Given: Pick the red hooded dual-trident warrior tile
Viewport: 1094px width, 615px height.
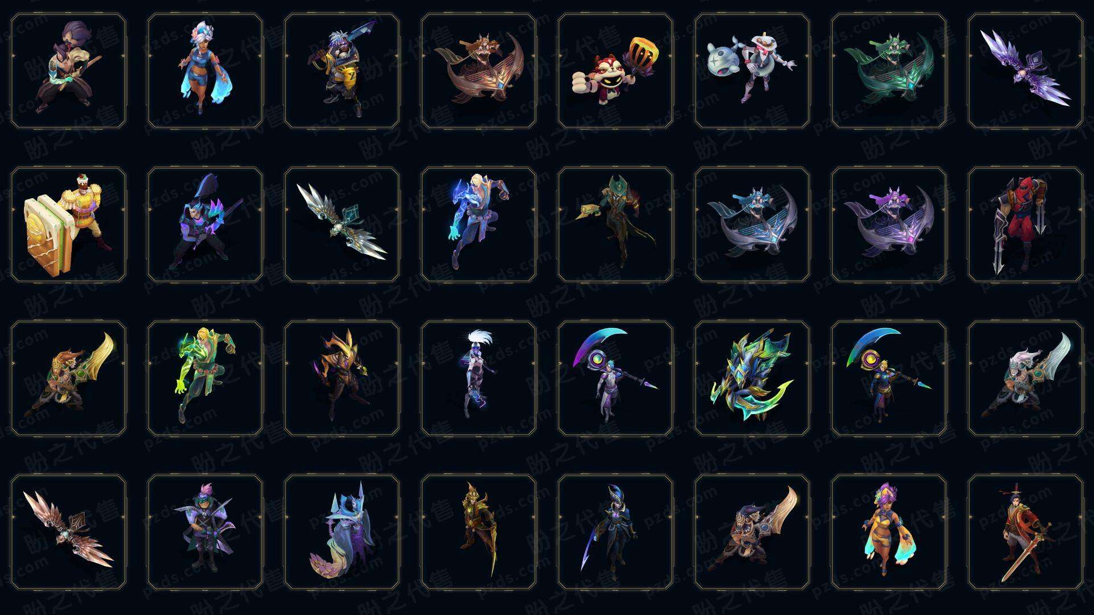Looking at the screenshot, I should [1026, 224].
